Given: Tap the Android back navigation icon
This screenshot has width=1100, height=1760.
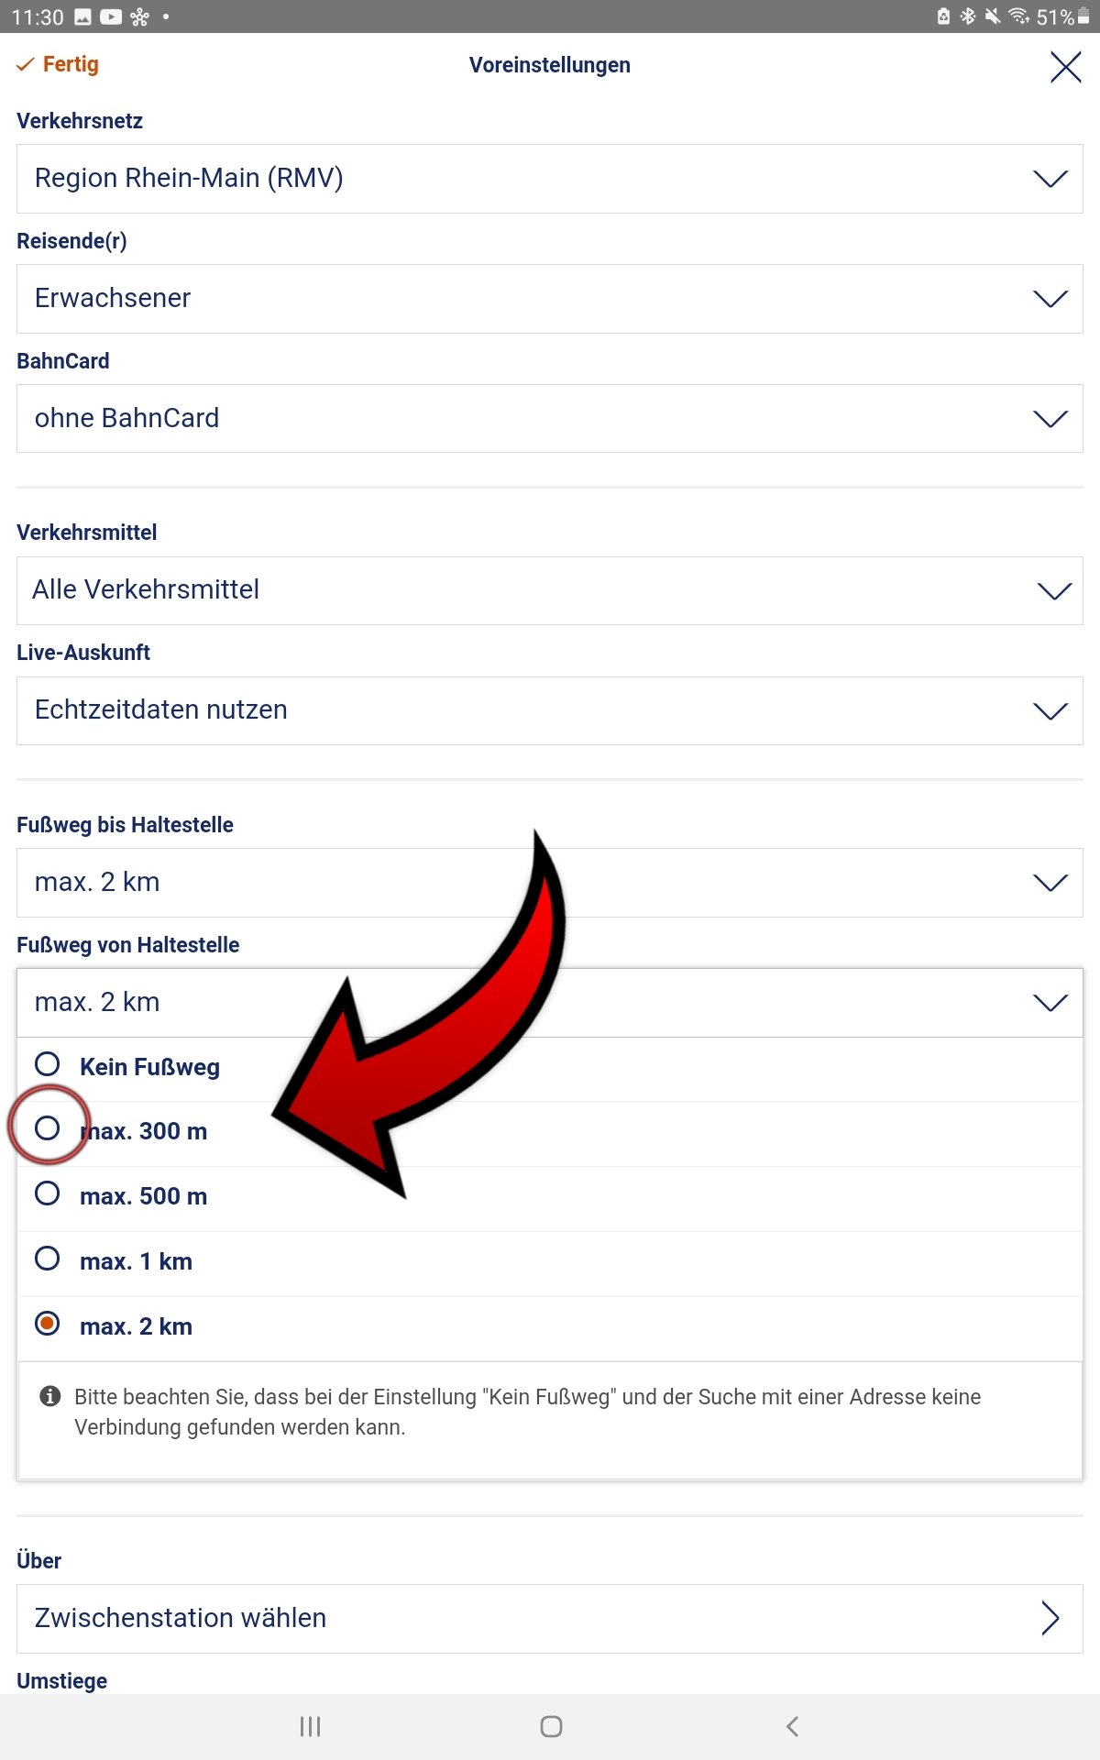Looking at the screenshot, I should 792,1726.
